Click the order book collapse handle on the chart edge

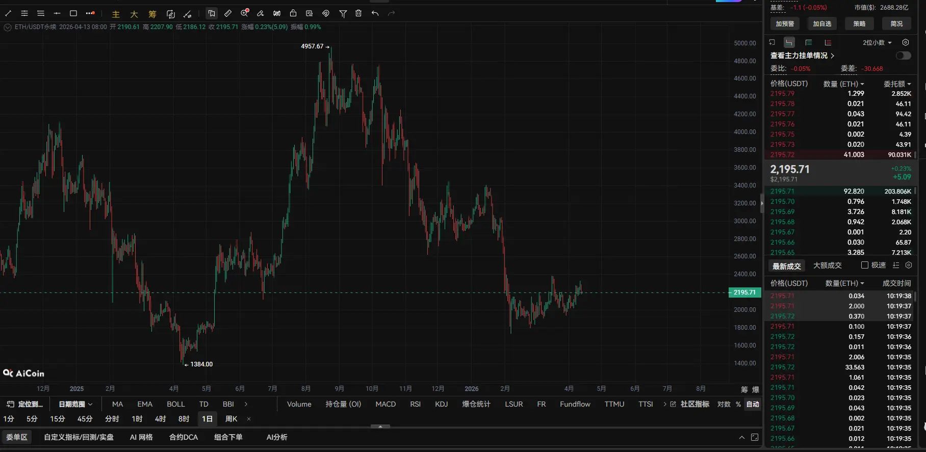(x=762, y=203)
